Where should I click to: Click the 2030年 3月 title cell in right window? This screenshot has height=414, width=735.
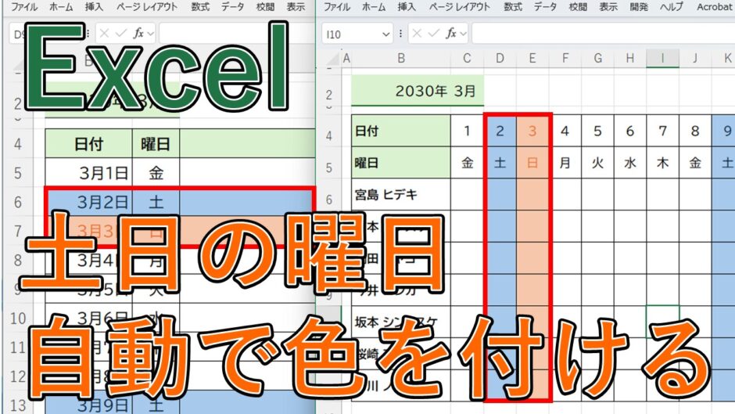[x=418, y=90]
